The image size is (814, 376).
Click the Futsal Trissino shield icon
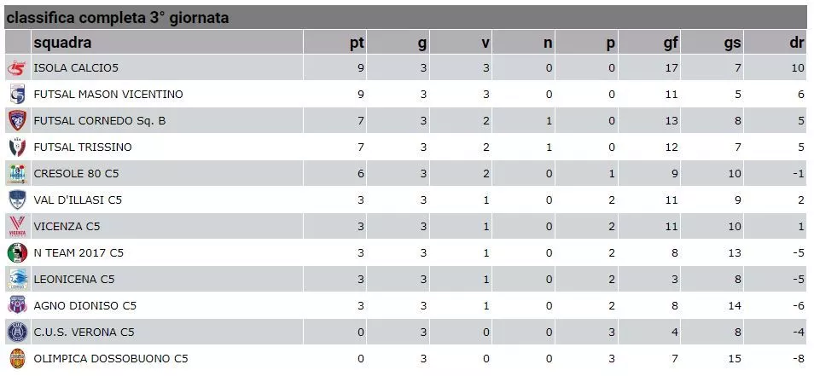coord(17,148)
